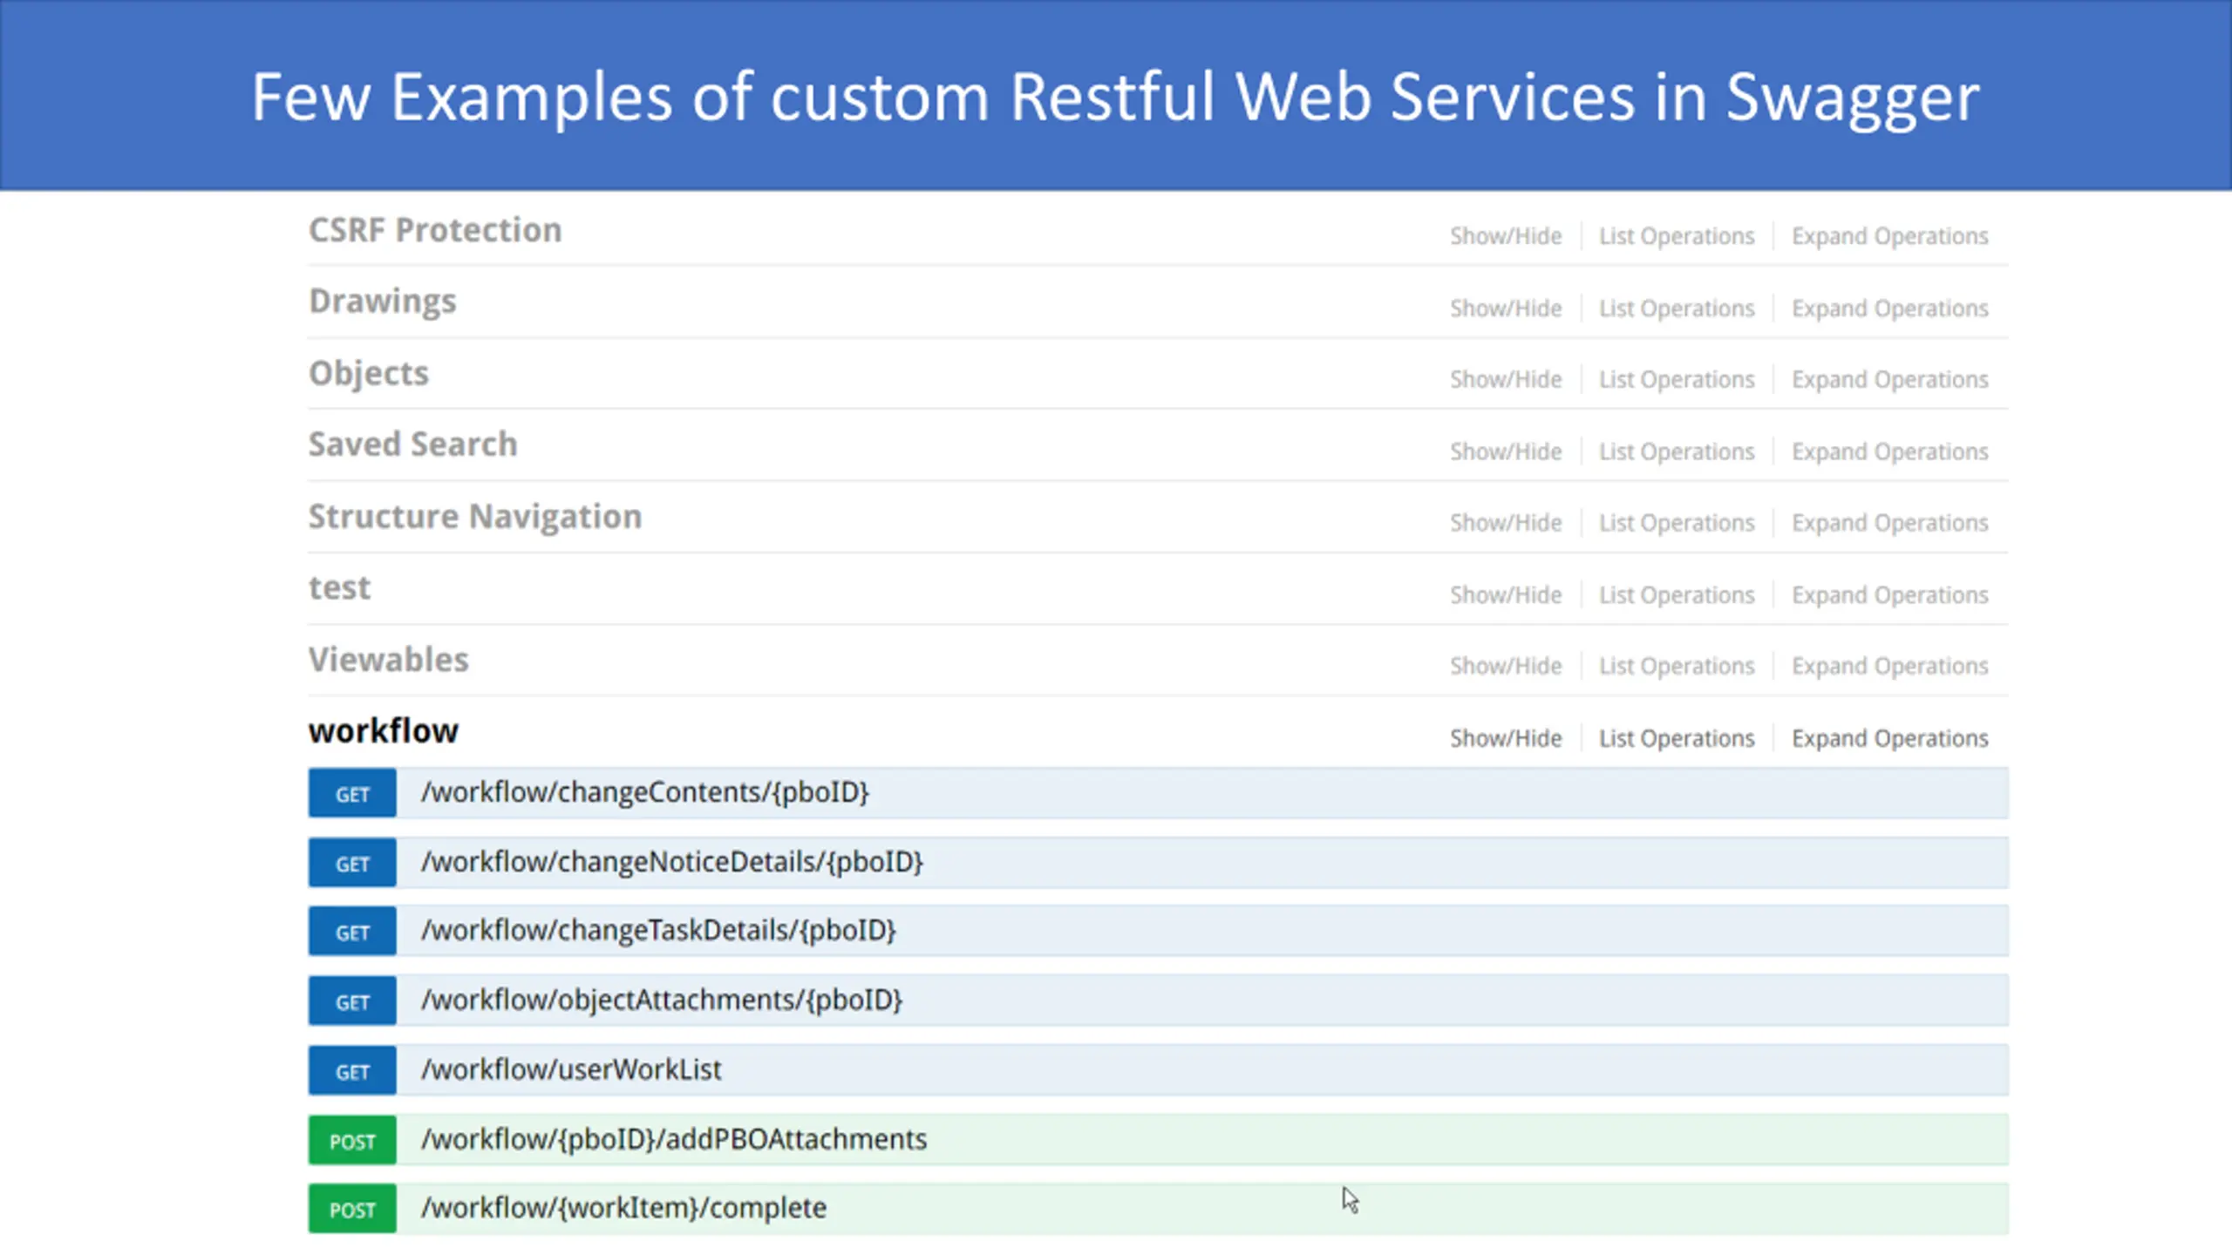Viewport: 2232px width, 1255px height.
Task: Click GET badge for changeNoticeDetails endpoint
Action: coord(352,863)
